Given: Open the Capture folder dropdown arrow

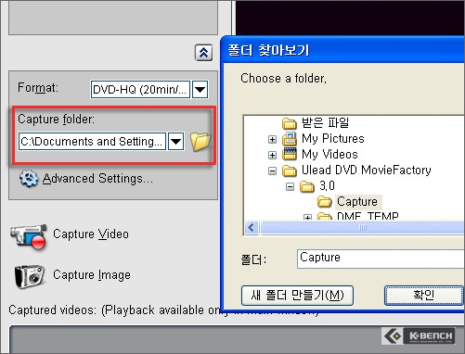Looking at the screenshot, I should 176,142.
